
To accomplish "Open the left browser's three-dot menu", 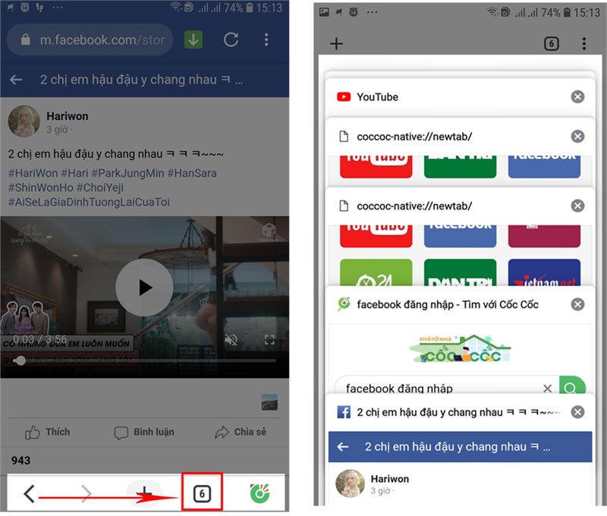I will 266,39.
